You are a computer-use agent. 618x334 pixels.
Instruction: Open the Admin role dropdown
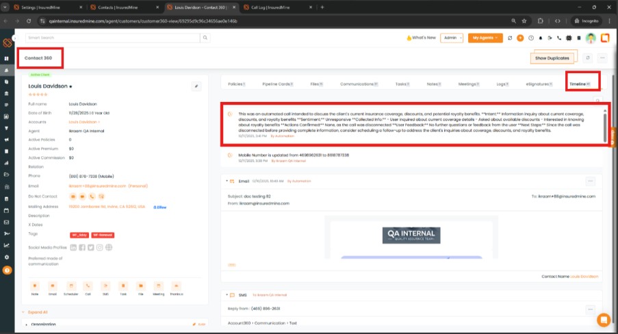pyautogui.click(x=451, y=38)
